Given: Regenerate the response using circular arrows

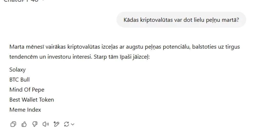Looking at the screenshot, I should point(66,124).
